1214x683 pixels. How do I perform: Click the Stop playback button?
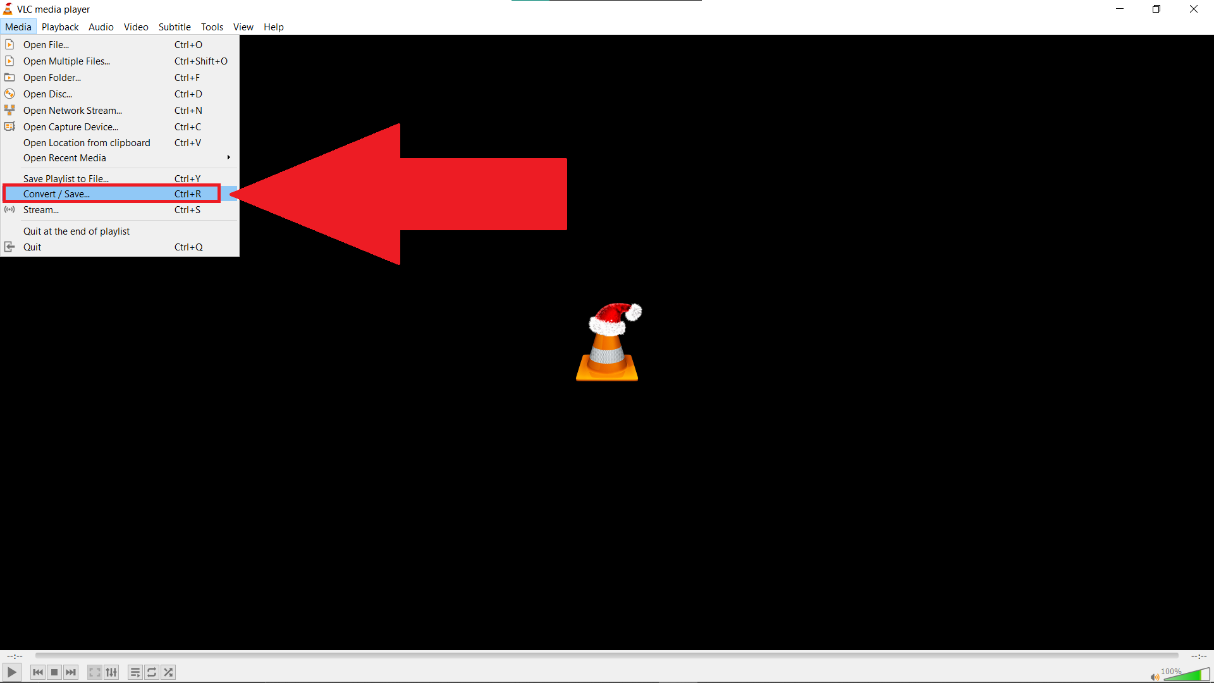(x=54, y=672)
